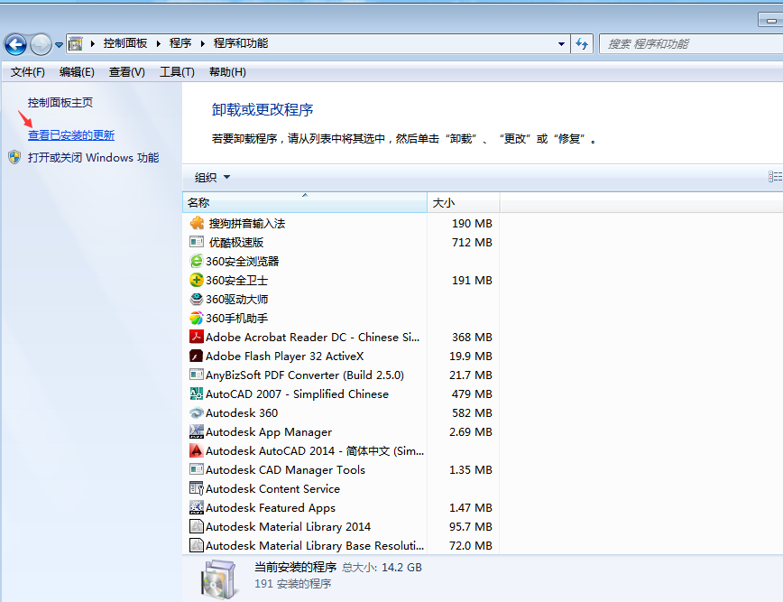The width and height of the screenshot is (783, 602).
Task: Click the Autodesk CAD Manager Tools icon
Action: pos(197,469)
